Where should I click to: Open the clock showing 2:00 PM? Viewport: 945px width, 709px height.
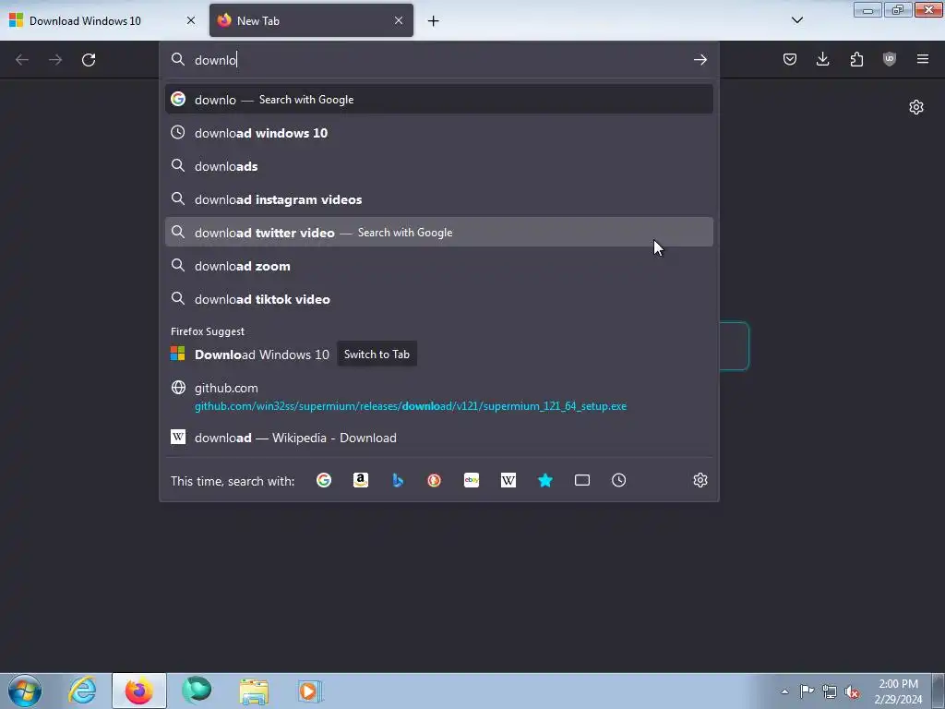[898, 691]
